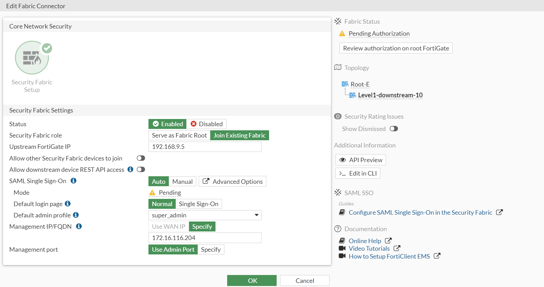The width and height of the screenshot is (544, 287).
Task: Open the Default admin profile dropdown
Action: pyautogui.click(x=205, y=215)
